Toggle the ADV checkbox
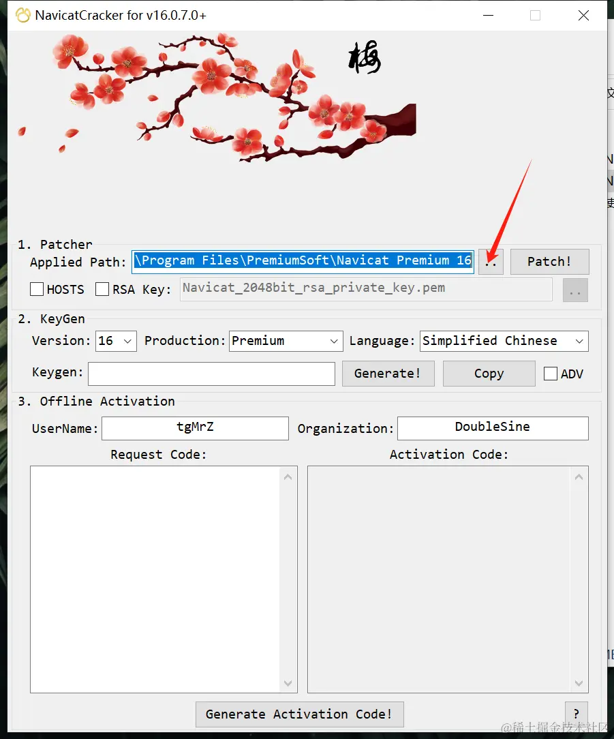This screenshot has width=614, height=739. [551, 374]
